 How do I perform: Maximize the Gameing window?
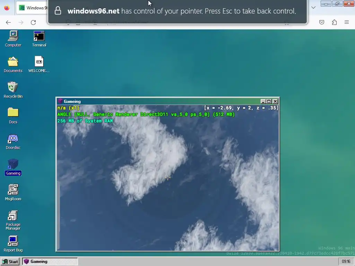coord(269,101)
